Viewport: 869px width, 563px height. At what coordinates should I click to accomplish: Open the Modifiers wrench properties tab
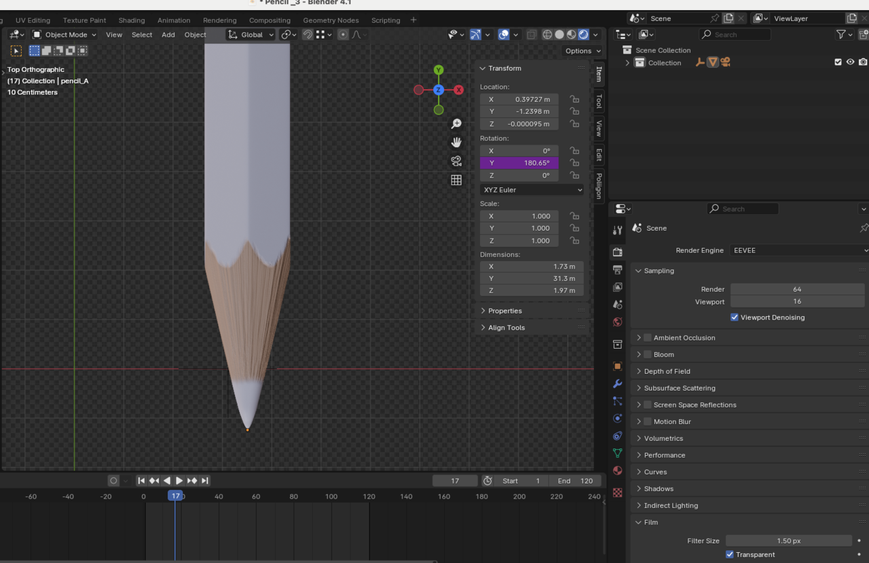point(617,384)
